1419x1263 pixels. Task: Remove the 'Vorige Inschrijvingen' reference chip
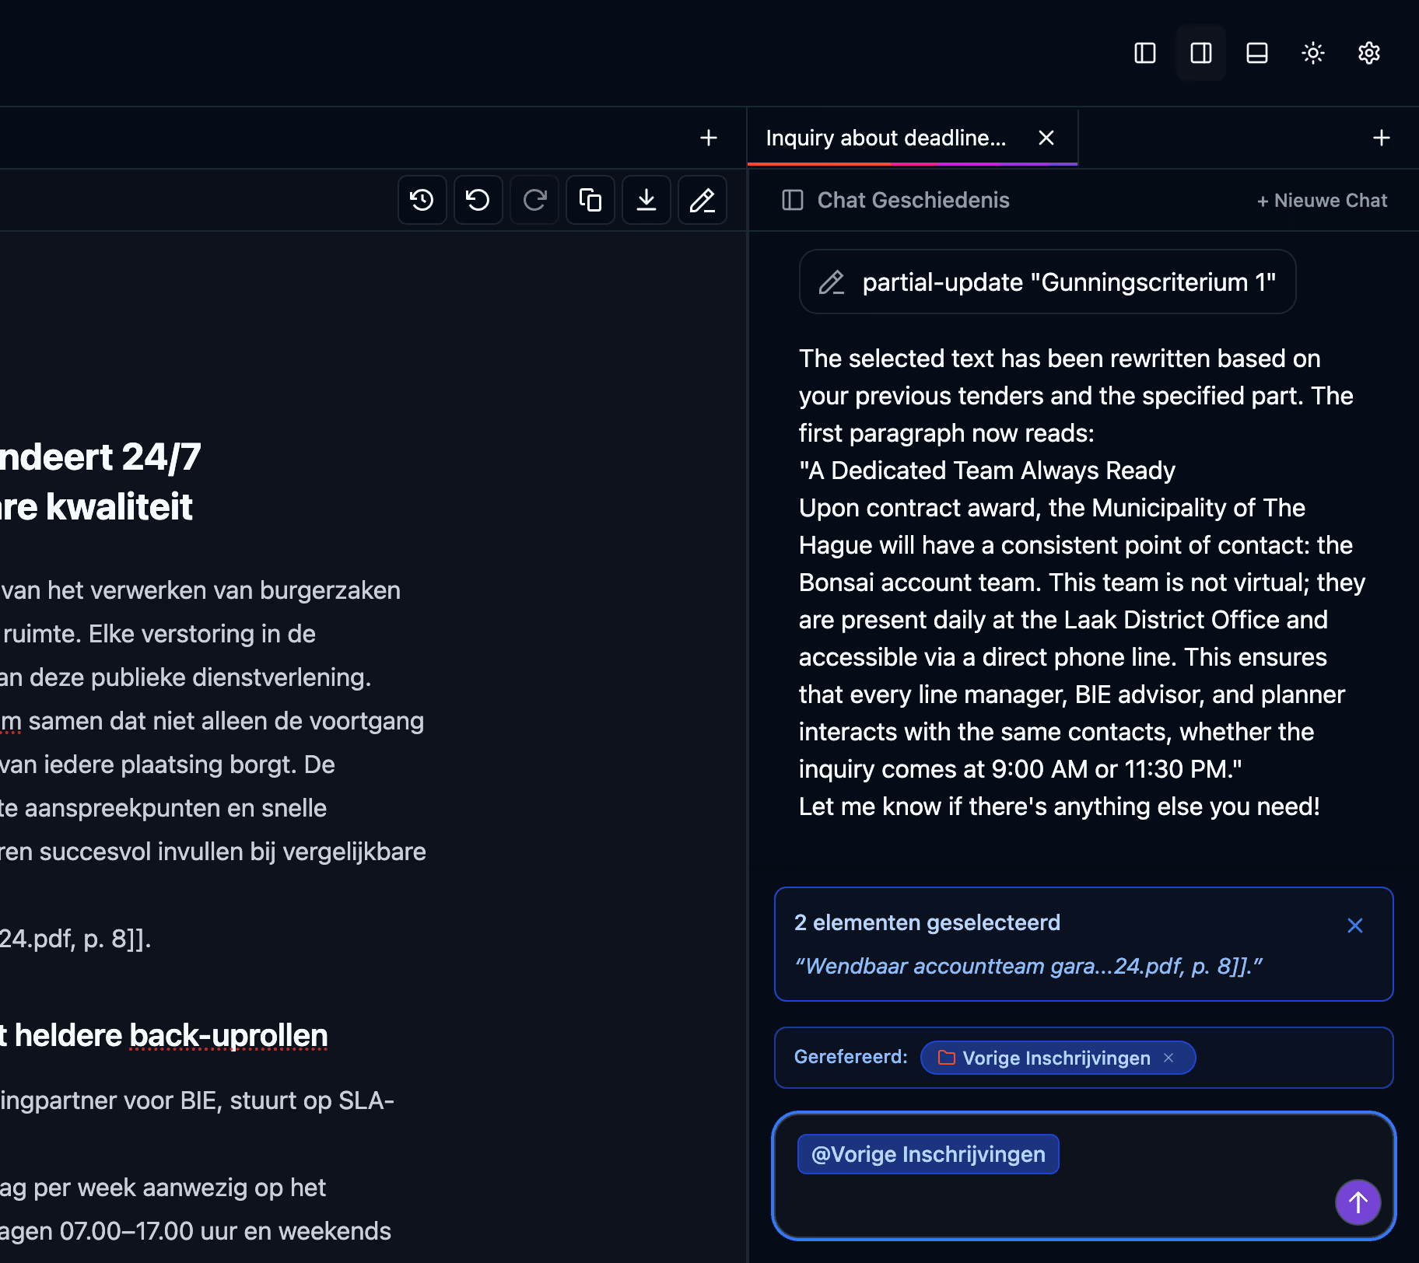click(x=1168, y=1058)
